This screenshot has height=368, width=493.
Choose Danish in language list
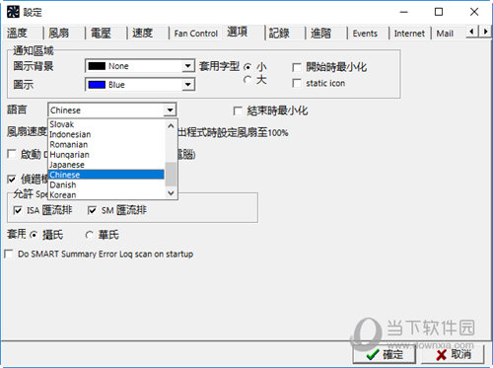point(106,184)
